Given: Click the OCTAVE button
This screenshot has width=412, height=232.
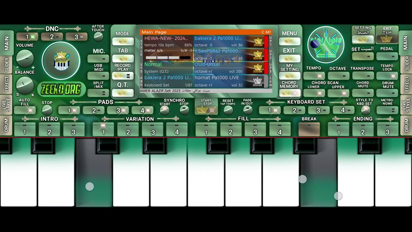Looking at the screenshot, I should (x=338, y=76).
